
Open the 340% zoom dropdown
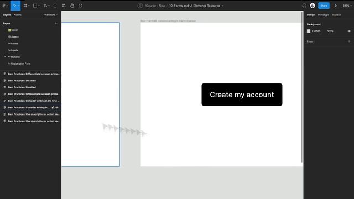click(x=347, y=6)
